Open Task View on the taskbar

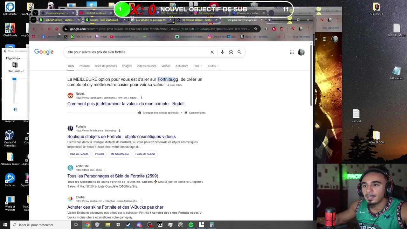[x=76, y=225]
